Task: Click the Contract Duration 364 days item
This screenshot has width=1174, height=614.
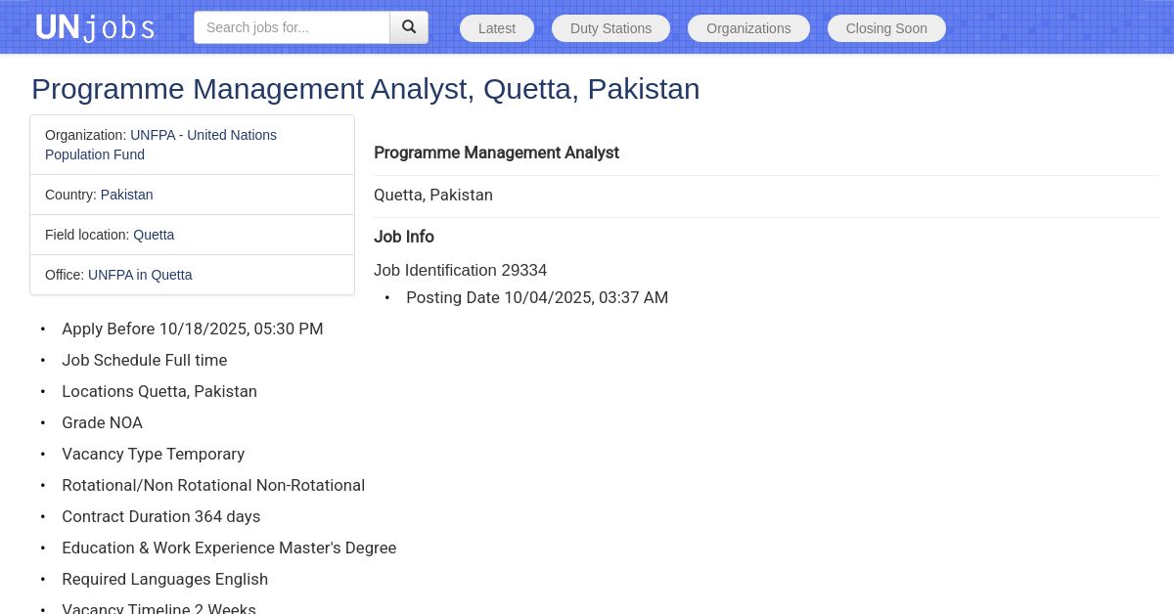Action: (160, 516)
